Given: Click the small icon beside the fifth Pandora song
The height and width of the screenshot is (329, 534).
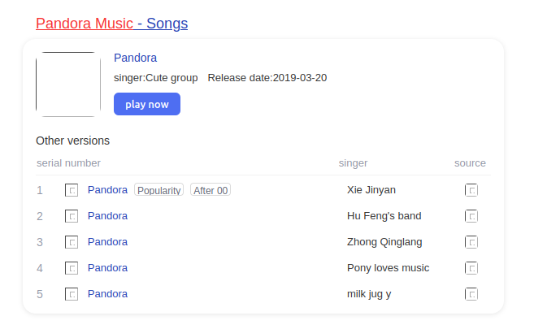Looking at the screenshot, I should (72, 294).
